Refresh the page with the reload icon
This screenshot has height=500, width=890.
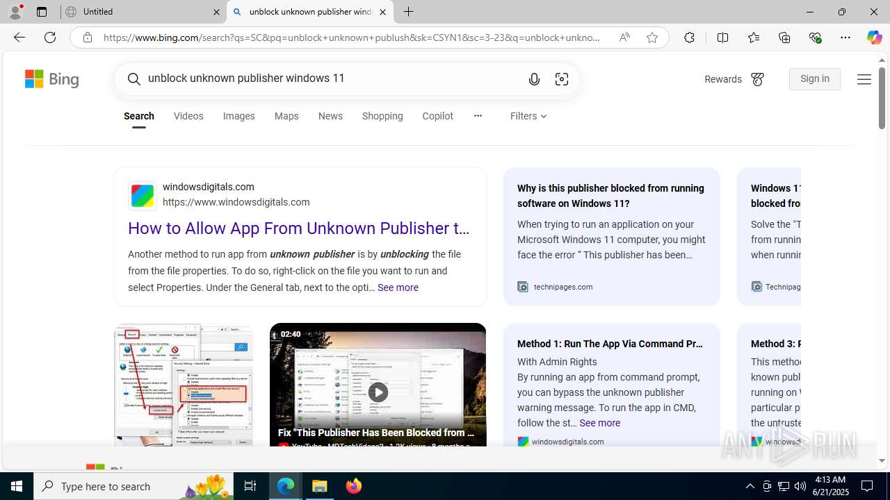tap(50, 37)
